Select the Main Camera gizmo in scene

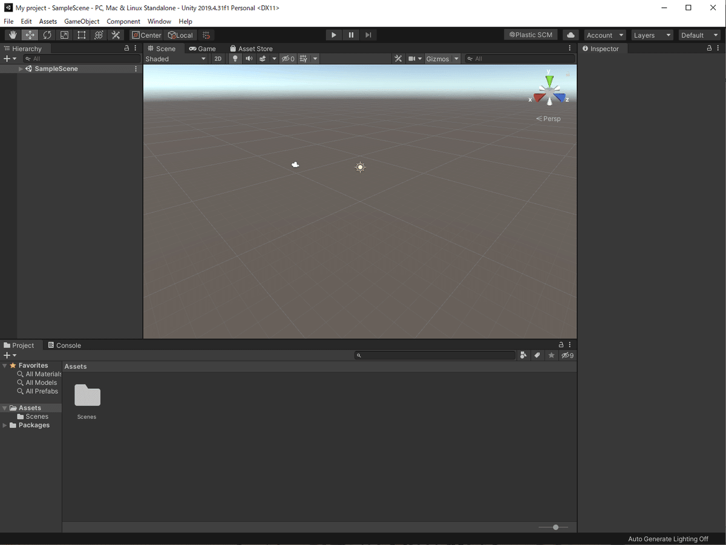(295, 165)
